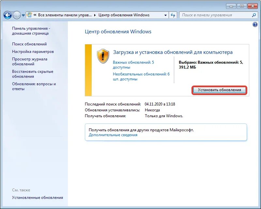Viewport: 261px width, 209px height.
Task: Open Панель управления - домашняя страница
Action: 31,31
